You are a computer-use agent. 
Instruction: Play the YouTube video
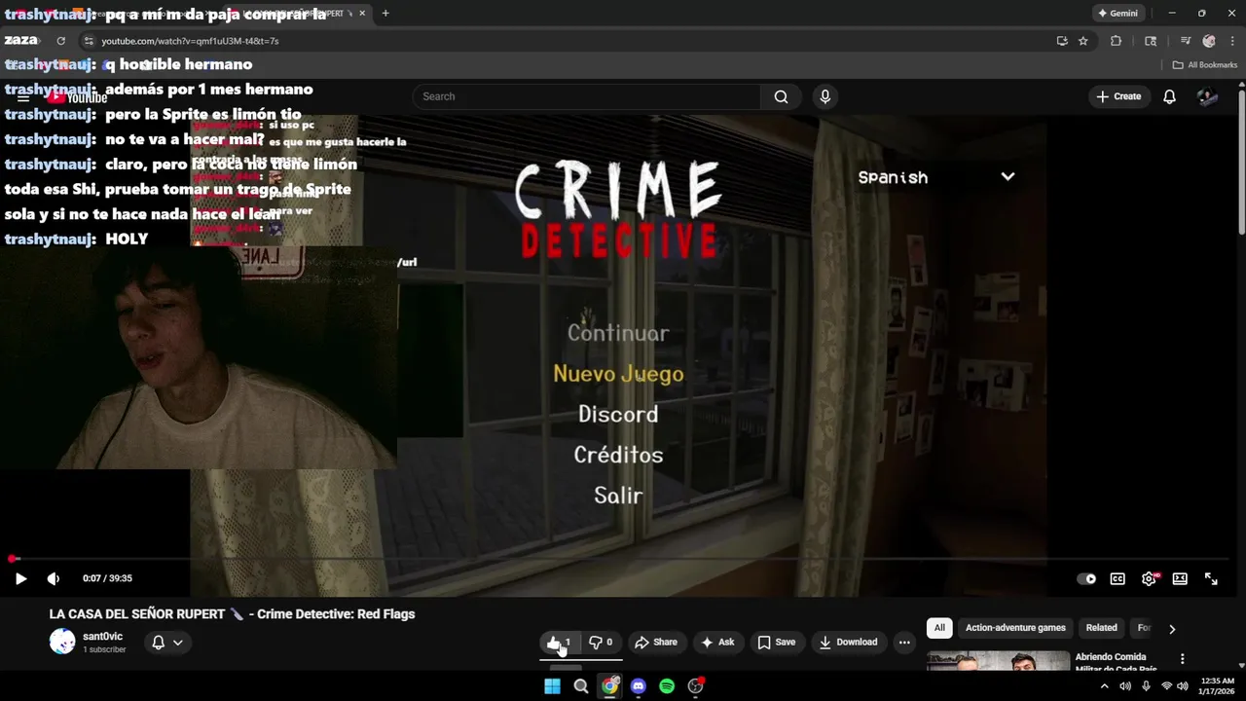(x=20, y=578)
